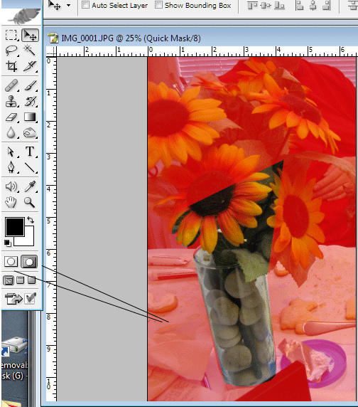358x407 pixels.
Task: Select the Lasso tool
Action: coord(11,51)
